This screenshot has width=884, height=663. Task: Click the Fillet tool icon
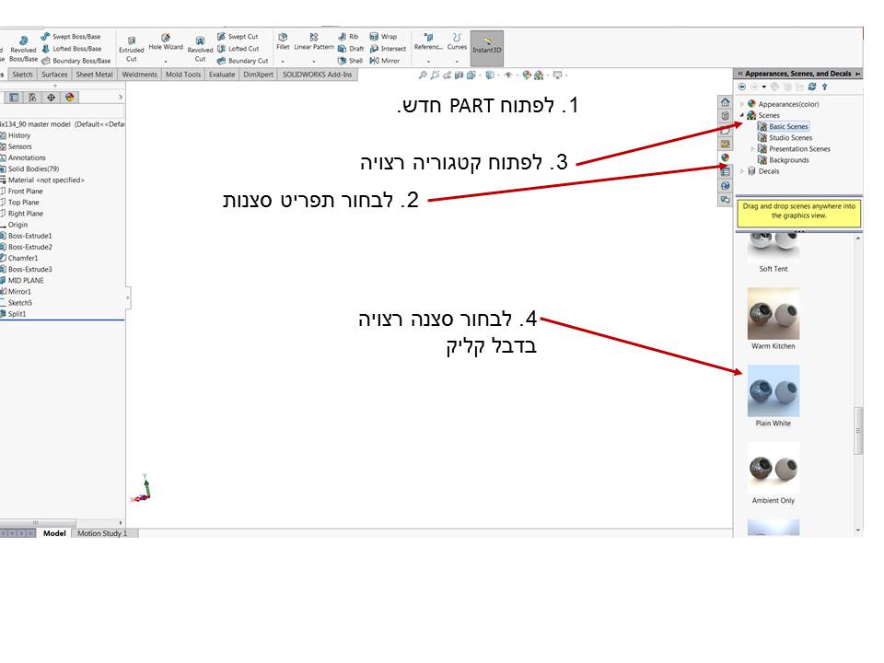tap(283, 41)
